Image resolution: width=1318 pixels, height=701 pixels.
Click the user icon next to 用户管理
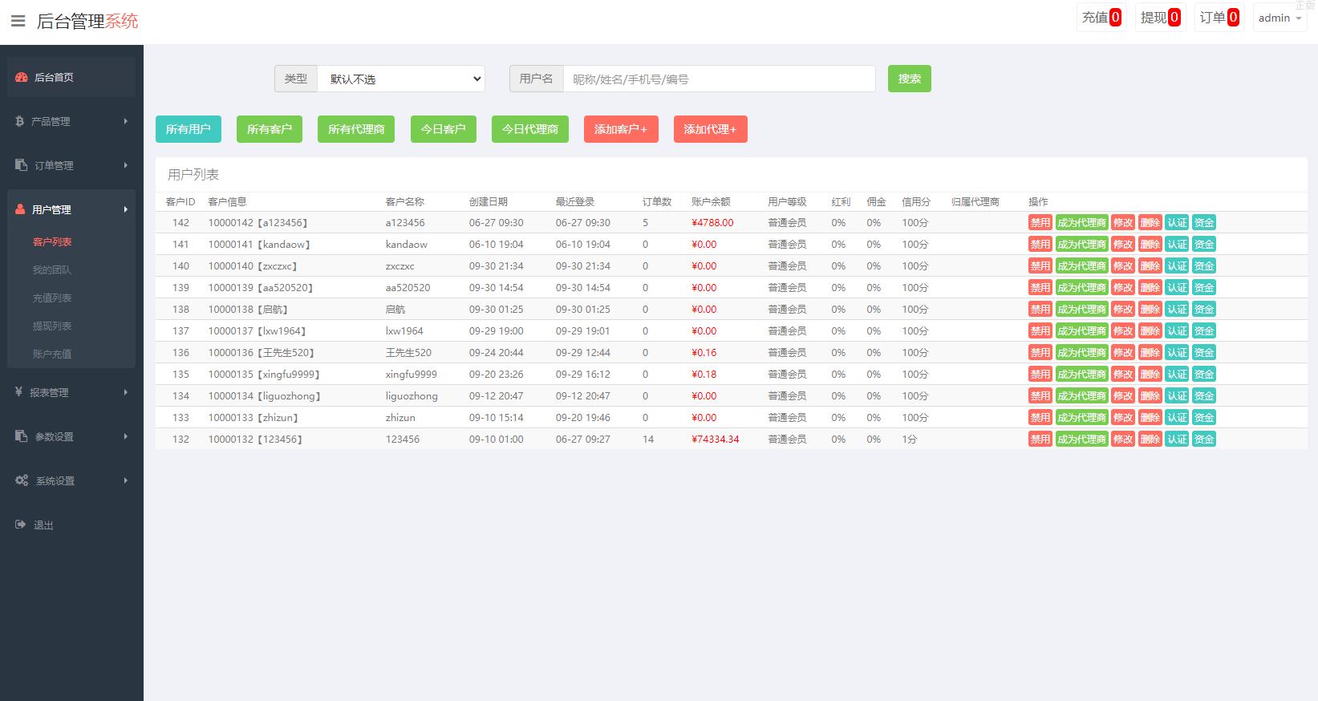(20, 209)
